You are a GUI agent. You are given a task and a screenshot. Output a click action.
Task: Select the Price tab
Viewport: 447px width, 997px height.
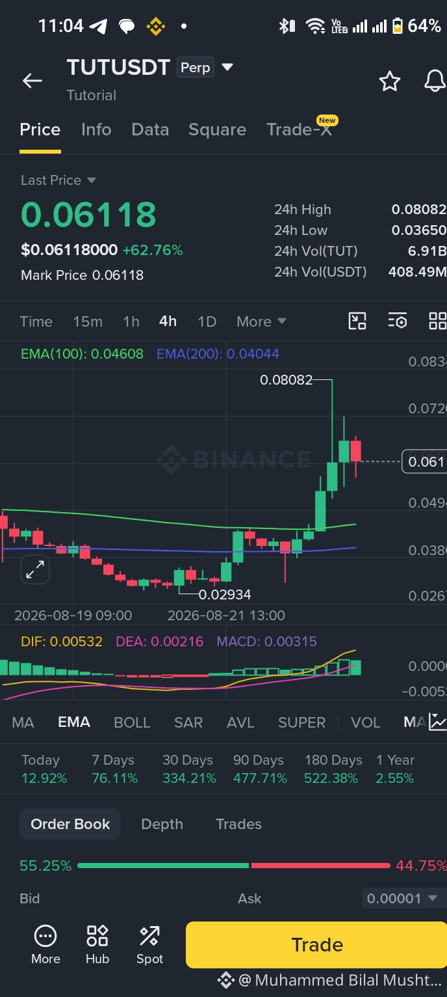point(40,130)
